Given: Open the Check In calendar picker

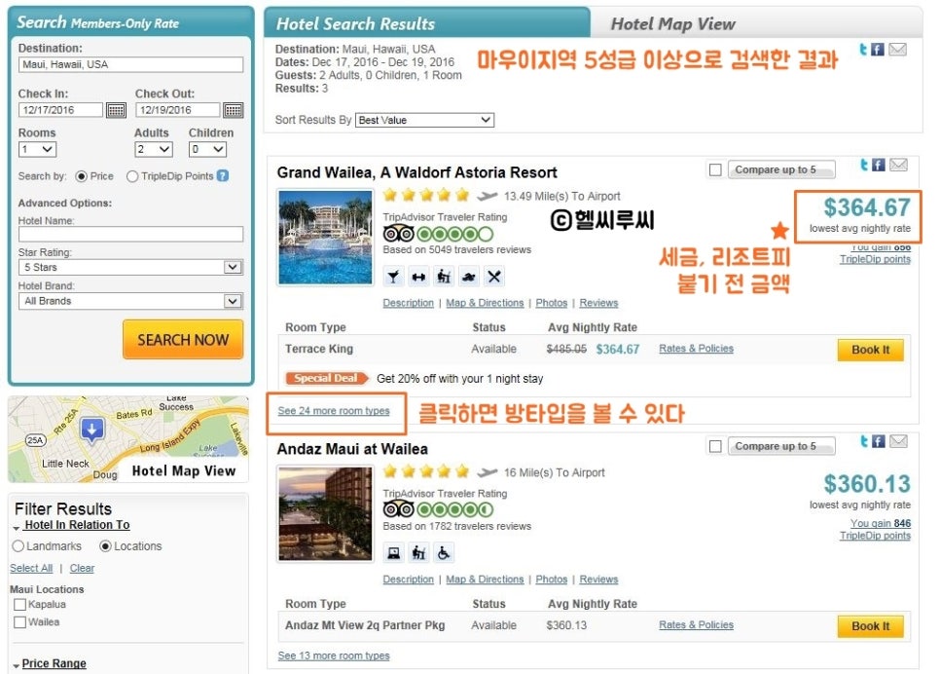Looking at the screenshot, I should coord(116,110).
